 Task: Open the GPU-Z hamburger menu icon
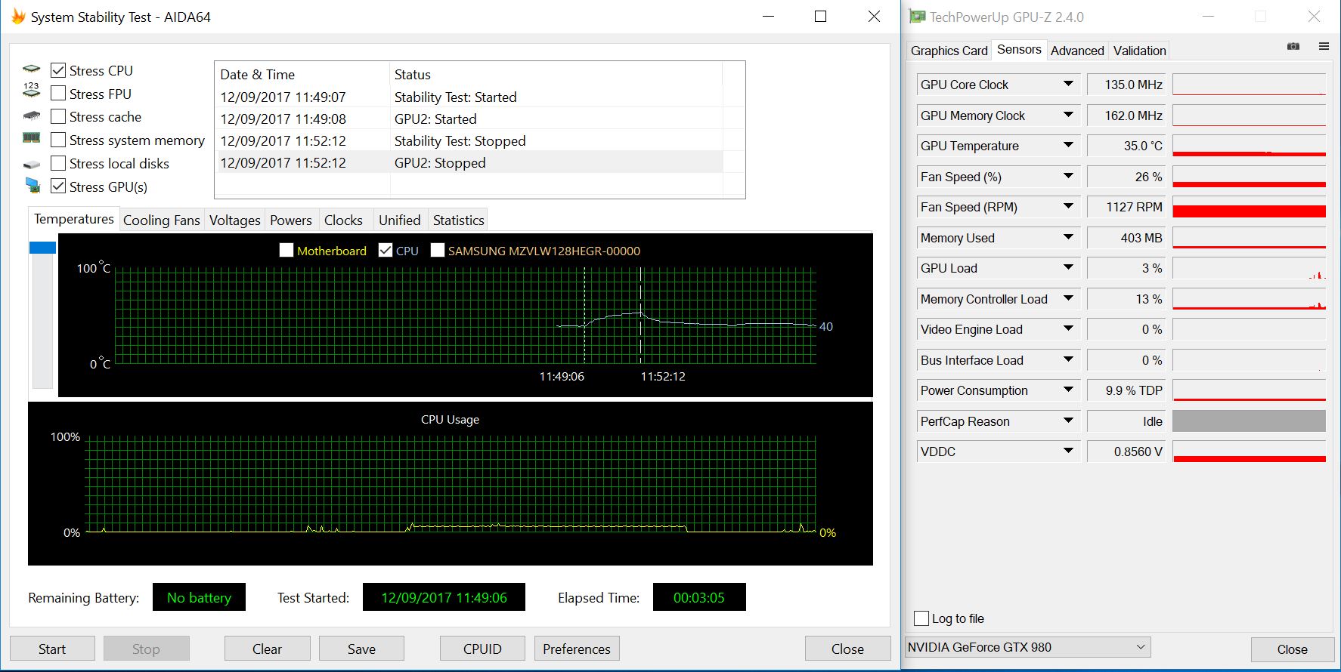pos(1324,47)
